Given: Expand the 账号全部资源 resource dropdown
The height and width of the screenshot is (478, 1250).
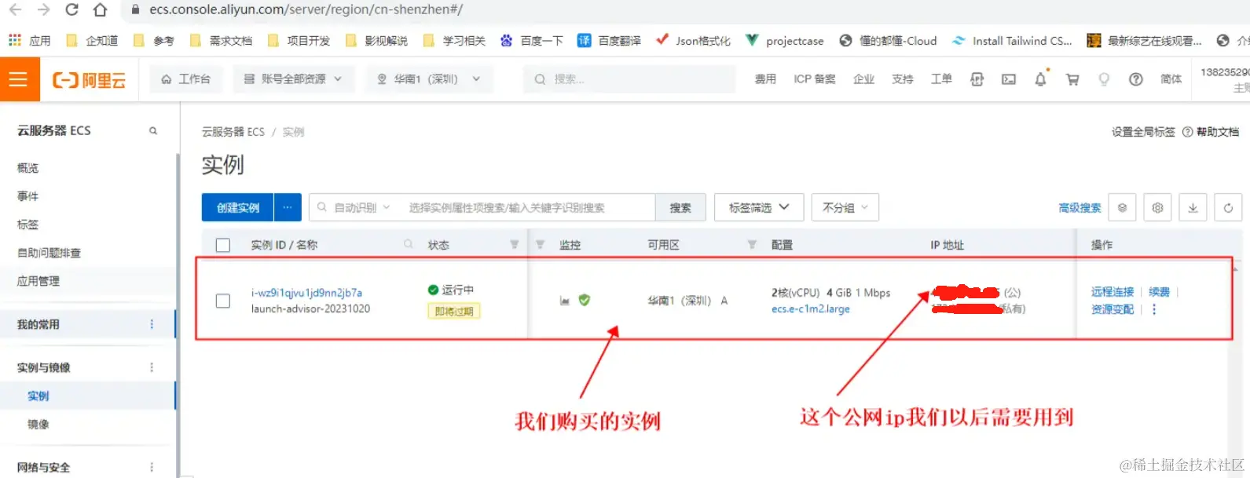Looking at the screenshot, I should [293, 79].
